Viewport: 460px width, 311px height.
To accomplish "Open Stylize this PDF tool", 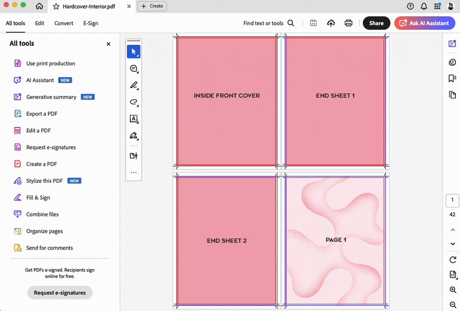I will coord(47,181).
